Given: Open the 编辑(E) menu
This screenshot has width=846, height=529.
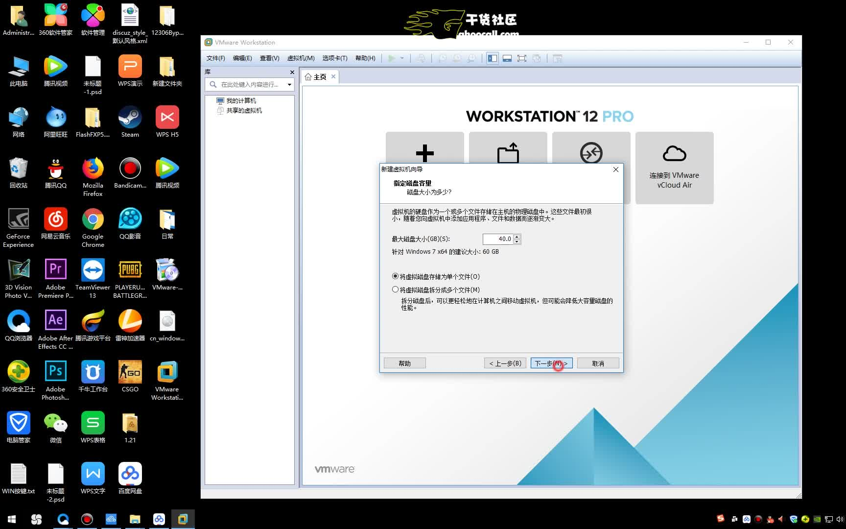Looking at the screenshot, I should [x=242, y=58].
